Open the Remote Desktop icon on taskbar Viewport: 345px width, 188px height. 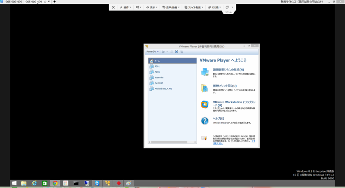pyautogui.click(x=87, y=183)
